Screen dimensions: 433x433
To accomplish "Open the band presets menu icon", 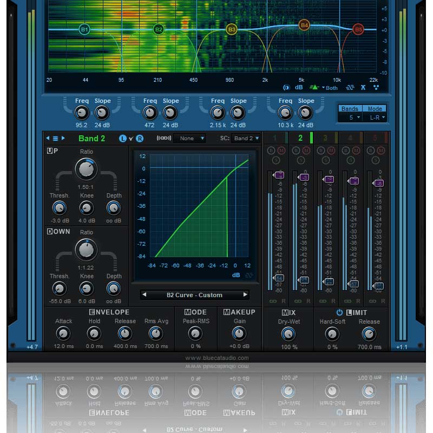I will click(56, 139).
